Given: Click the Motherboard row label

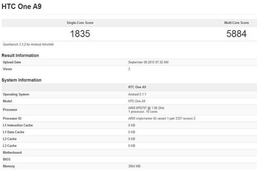Looking at the screenshot, I should coord(12,152).
